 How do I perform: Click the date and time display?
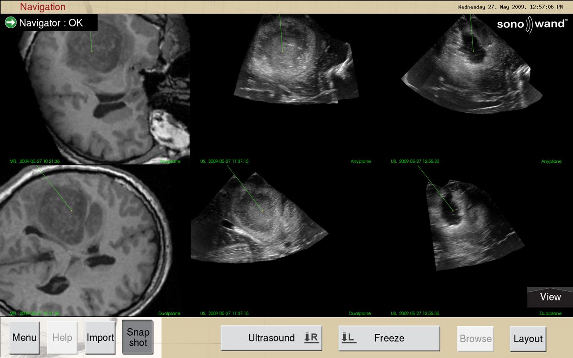[510, 7]
